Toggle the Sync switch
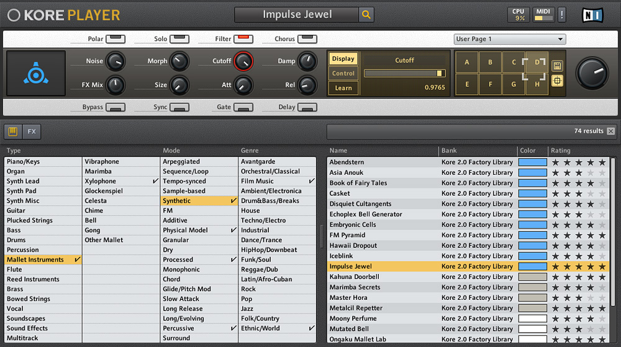Image resolution: width=621 pixels, height=347 pixels. (x=179, y=107)
